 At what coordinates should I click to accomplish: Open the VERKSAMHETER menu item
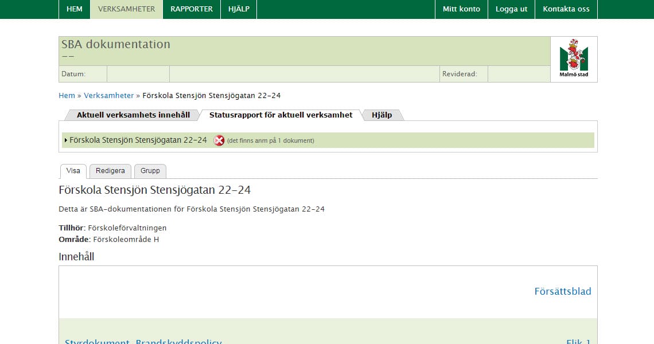point(126,9)
